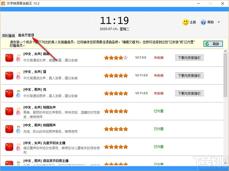Select the 播音员管理 tab

click(26, 35)
